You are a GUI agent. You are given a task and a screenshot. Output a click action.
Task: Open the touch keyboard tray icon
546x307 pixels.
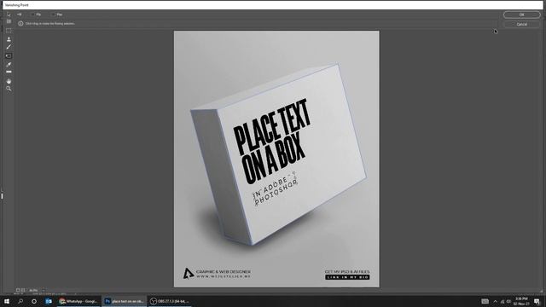(485, 301)
